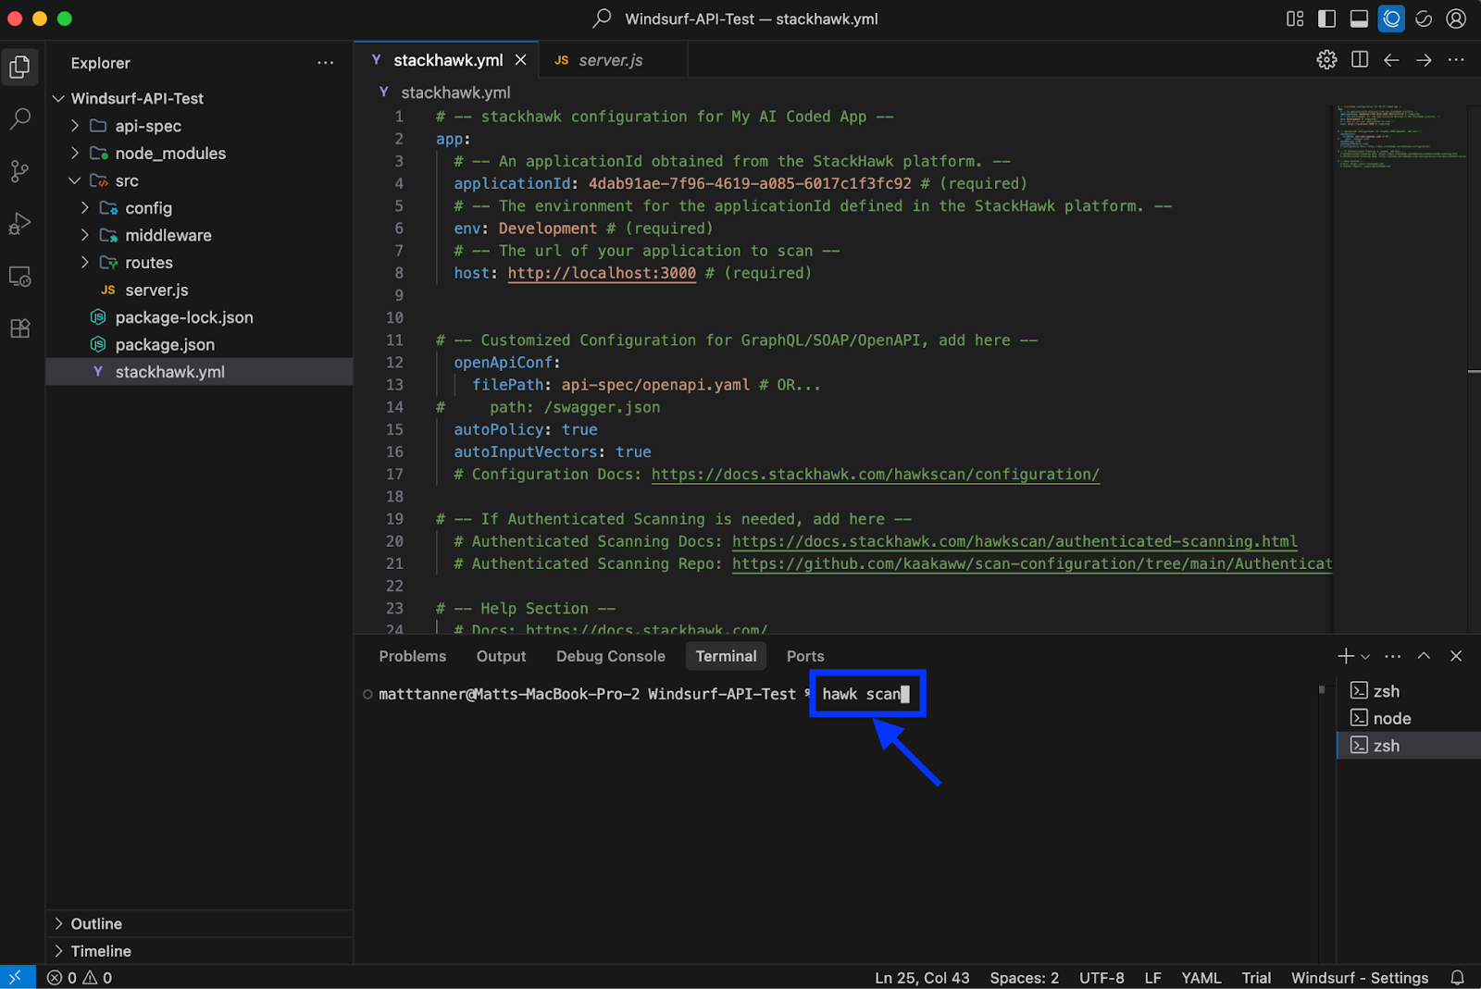Switch to the Output tab
The height and width of the screenshot is (989, 1481).
(x=501, y=656)
